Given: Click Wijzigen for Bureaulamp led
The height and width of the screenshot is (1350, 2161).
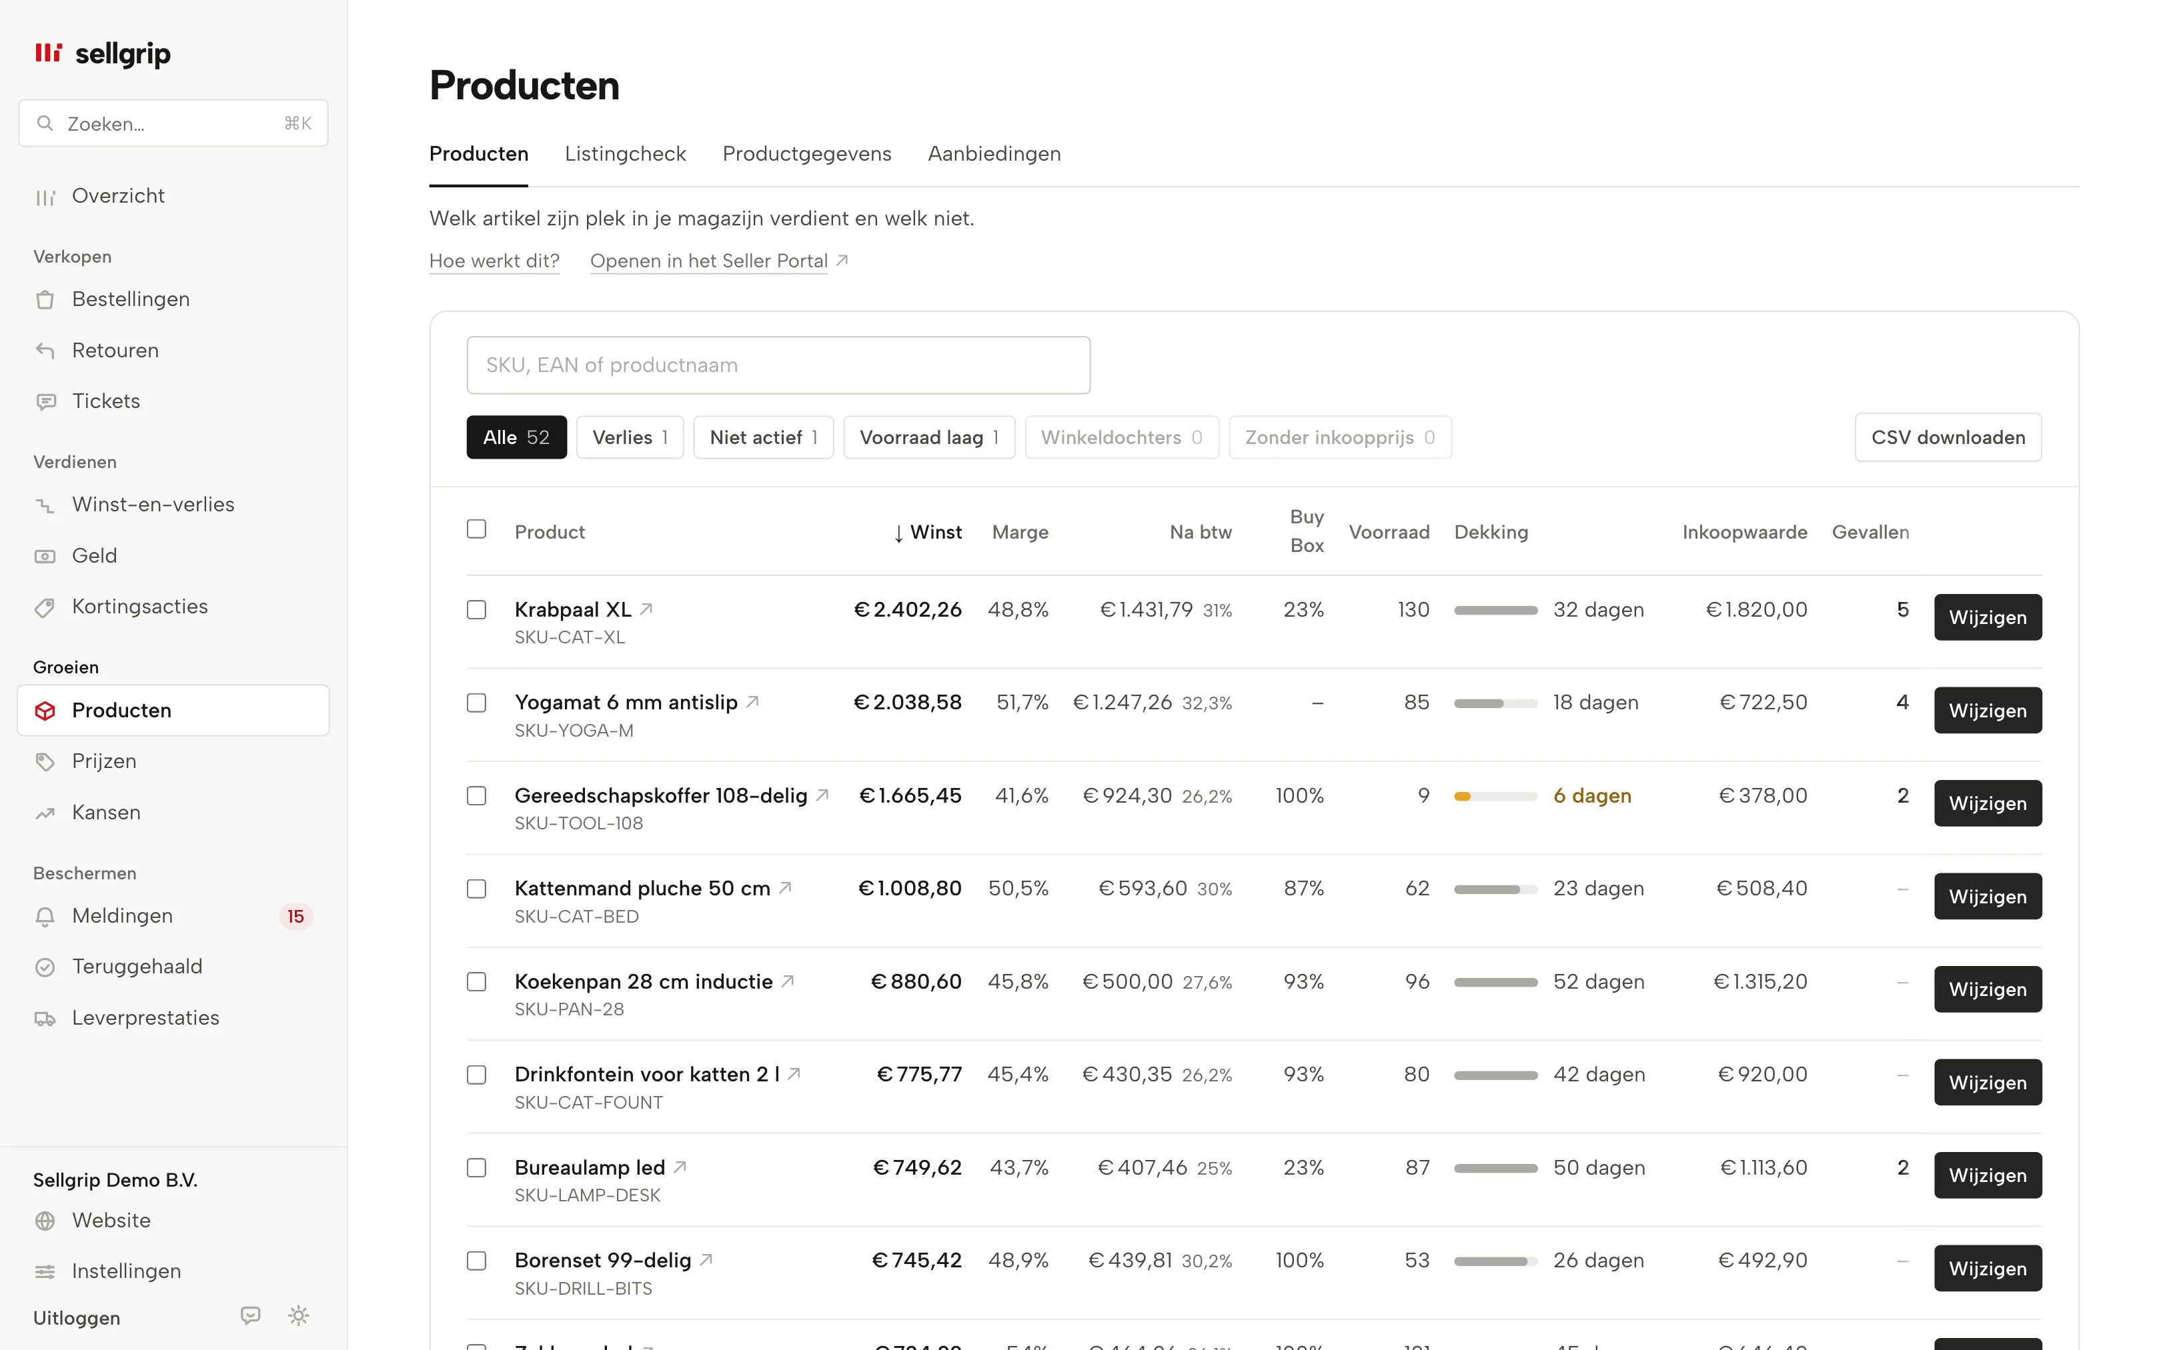Looking at the screenshot, I should 1987,1175.
